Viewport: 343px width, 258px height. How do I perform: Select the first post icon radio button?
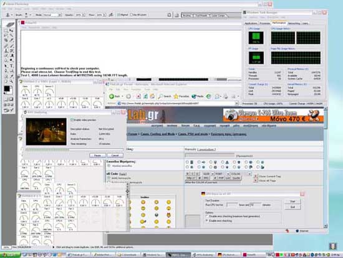pos(187,162)
